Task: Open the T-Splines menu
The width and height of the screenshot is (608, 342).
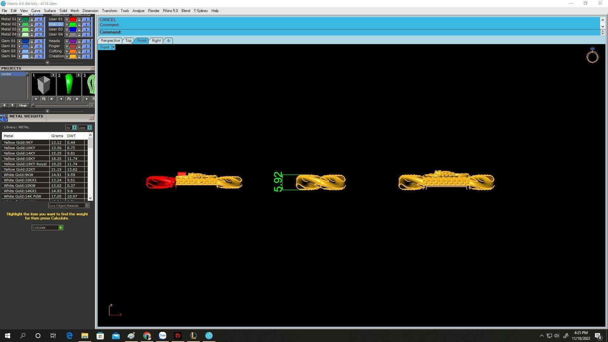Action: (200, 11)
